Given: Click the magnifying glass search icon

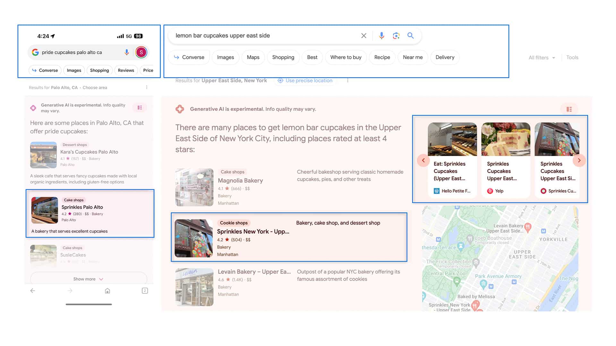Looking at the screenshot, I should (x=411, y=36).
